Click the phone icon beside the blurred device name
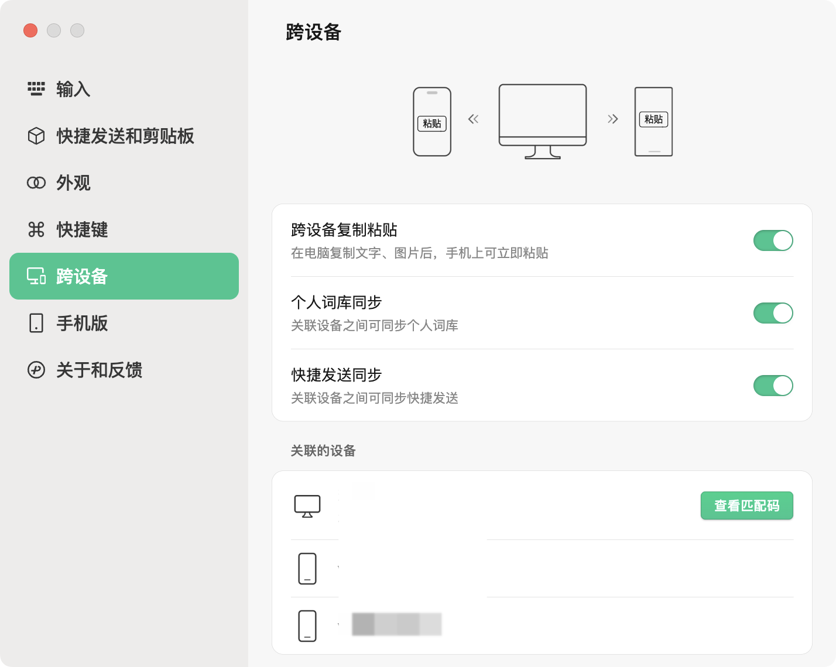The width and height of the screenshot is (836, 667). pyautogui.click(x=307, y=626)
